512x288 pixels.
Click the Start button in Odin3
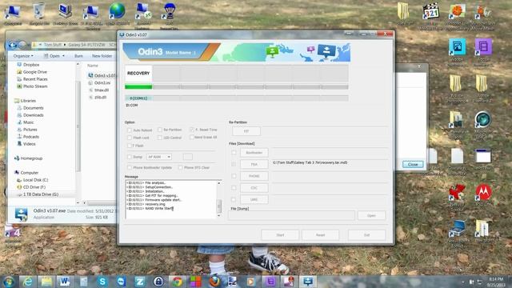[x=280, y=234]
